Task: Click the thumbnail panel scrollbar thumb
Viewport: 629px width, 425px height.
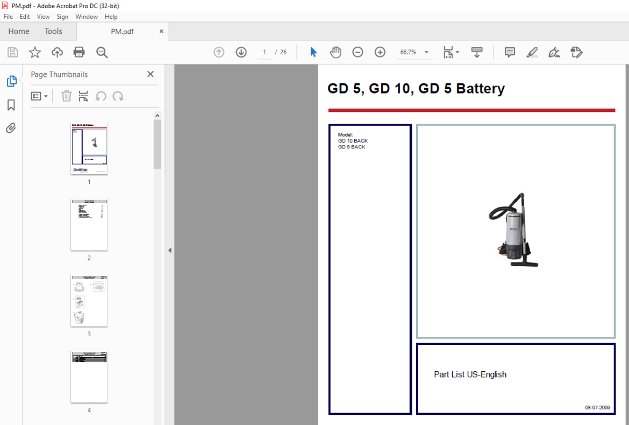Action: click(x=157, y=145)
